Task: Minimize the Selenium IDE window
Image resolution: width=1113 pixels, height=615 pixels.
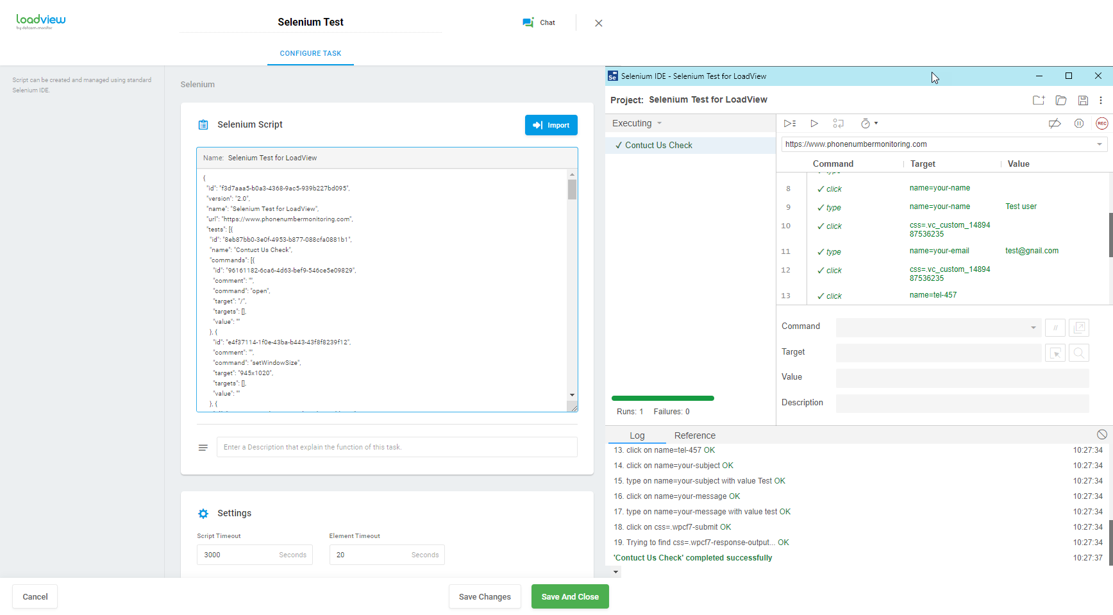Action: (x=1039, y=76)
